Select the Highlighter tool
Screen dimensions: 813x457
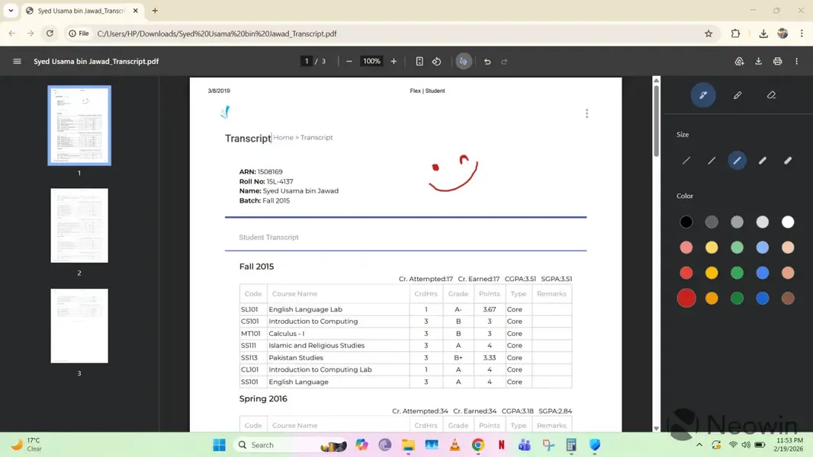[x=737, y=95]
